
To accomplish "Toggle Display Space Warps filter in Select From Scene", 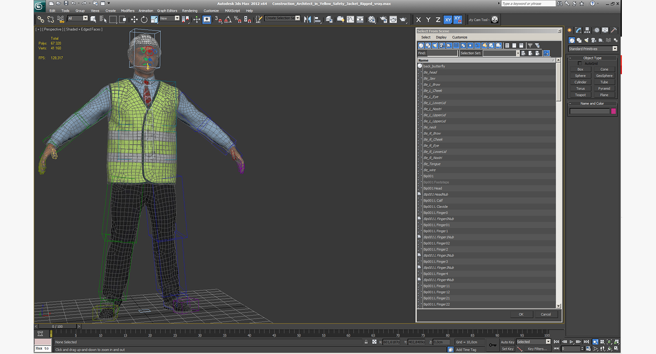I will pyautogui.click(x=456, y=46).
